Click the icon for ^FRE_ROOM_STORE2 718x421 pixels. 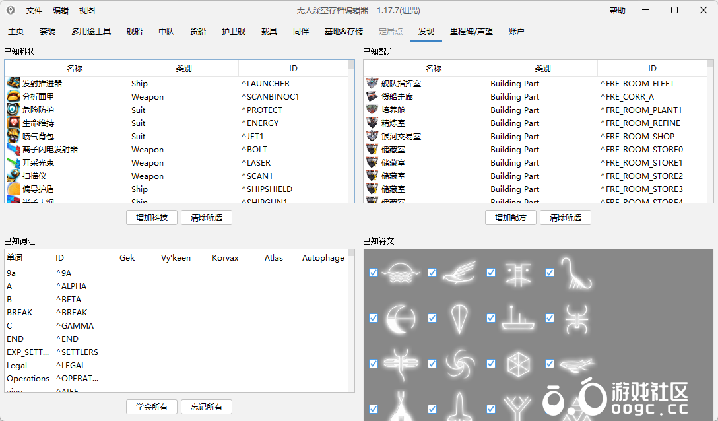click(372, 176)
